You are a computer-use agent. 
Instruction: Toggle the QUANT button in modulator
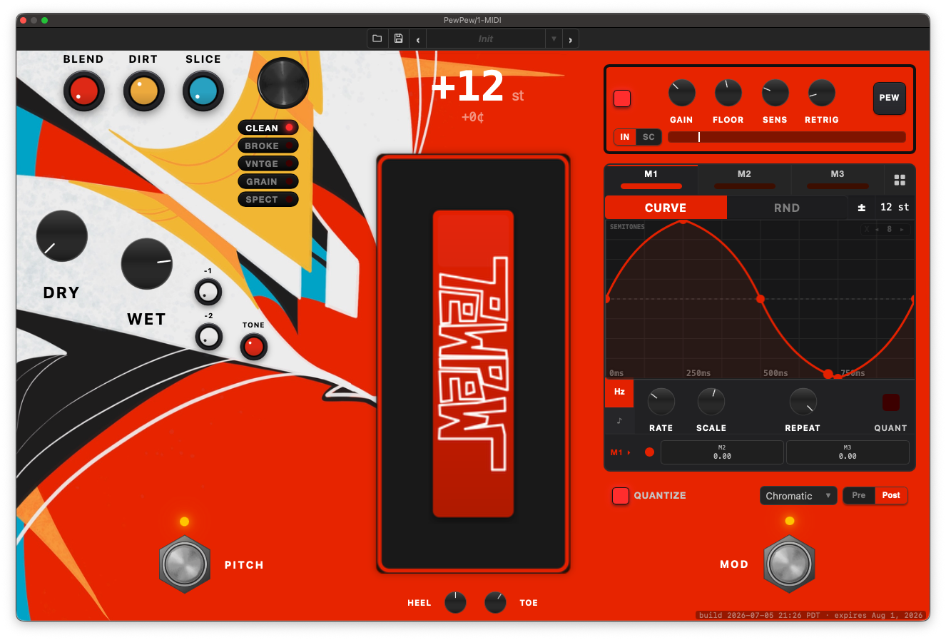890,402
